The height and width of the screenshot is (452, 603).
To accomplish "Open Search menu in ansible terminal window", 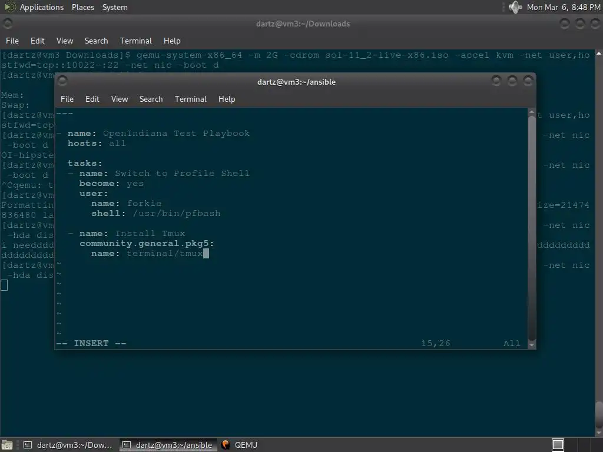I will click(151, 99).
